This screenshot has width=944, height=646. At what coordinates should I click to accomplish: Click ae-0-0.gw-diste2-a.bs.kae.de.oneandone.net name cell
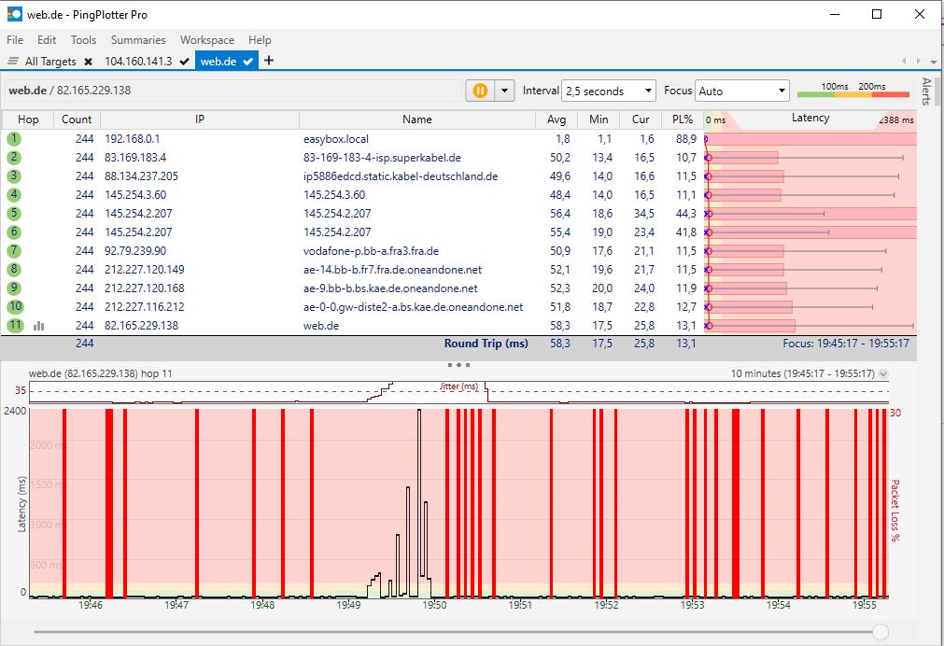tap(413, 307)
